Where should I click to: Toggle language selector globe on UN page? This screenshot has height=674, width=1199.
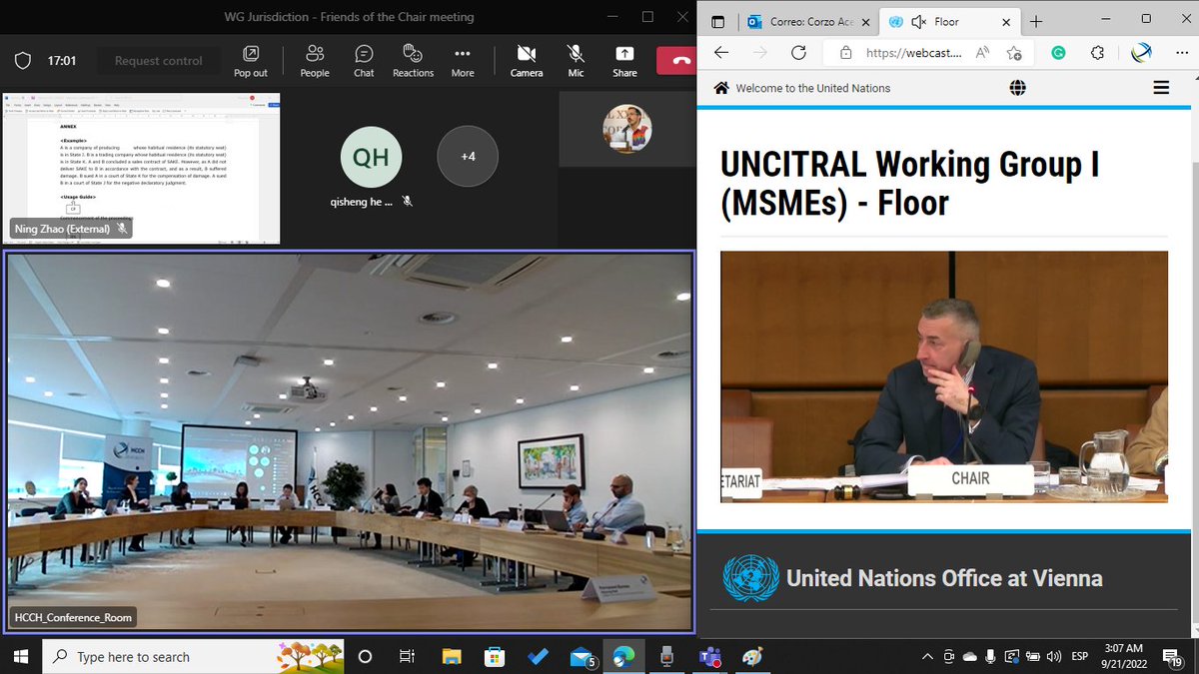click(1017, 87)
